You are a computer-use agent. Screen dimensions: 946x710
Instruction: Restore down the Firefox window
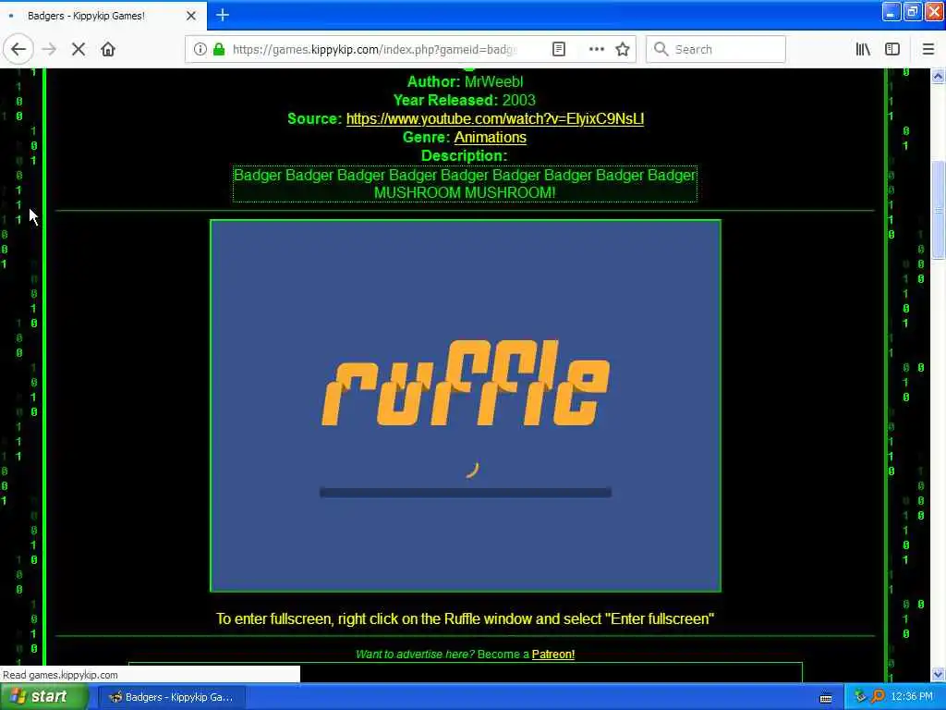913,11
